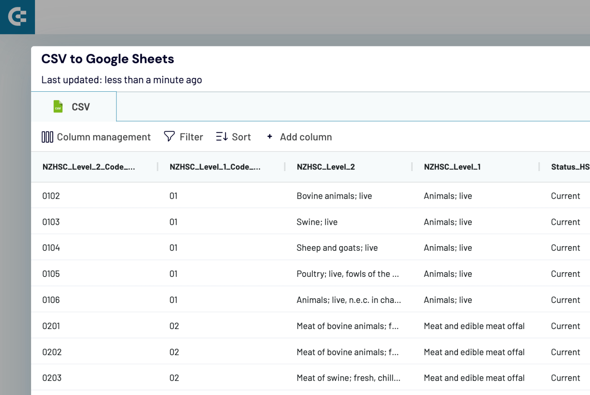Select the cell containing Bovine animals; live

(334, 196)
